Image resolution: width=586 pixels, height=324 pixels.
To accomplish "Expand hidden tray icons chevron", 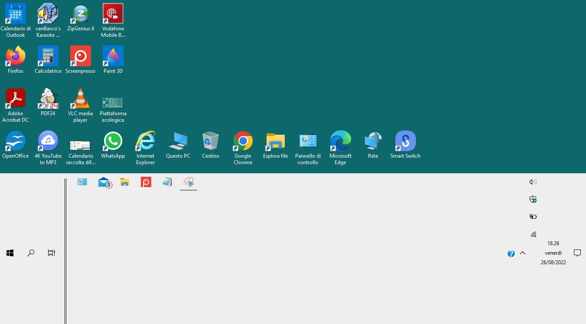I will click(523, 253).
